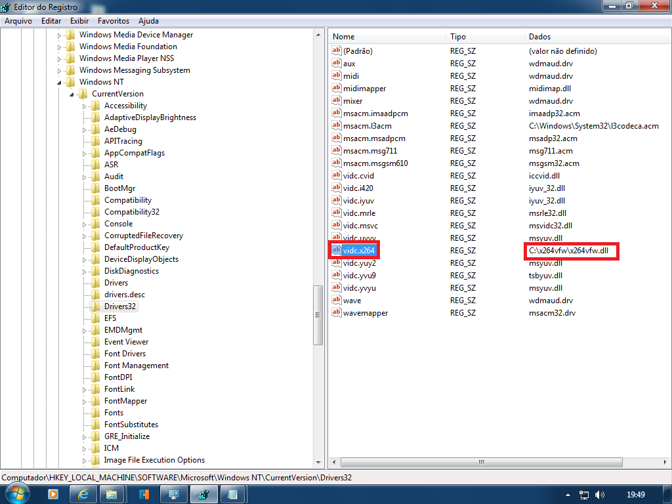Select the FontSubstitutes key
This screenshot has width=672, height=504.
[x=131, y=425]
